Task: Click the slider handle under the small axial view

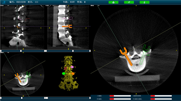Action: 22,98
